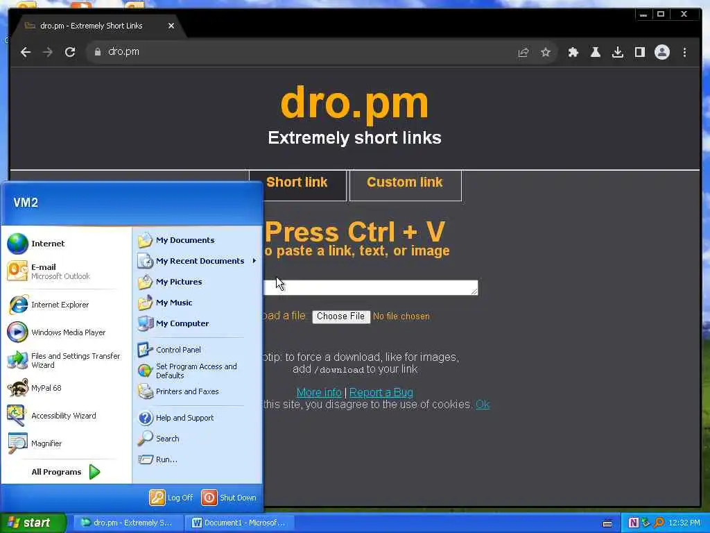710x533 pixels.
Task: Share this page icon in address bar
Action: [x=523, y=52]
